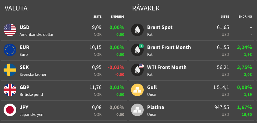Click the Brent Front Month oil icon
Viewport: 257px width, 123px height.
pos(137,50)
